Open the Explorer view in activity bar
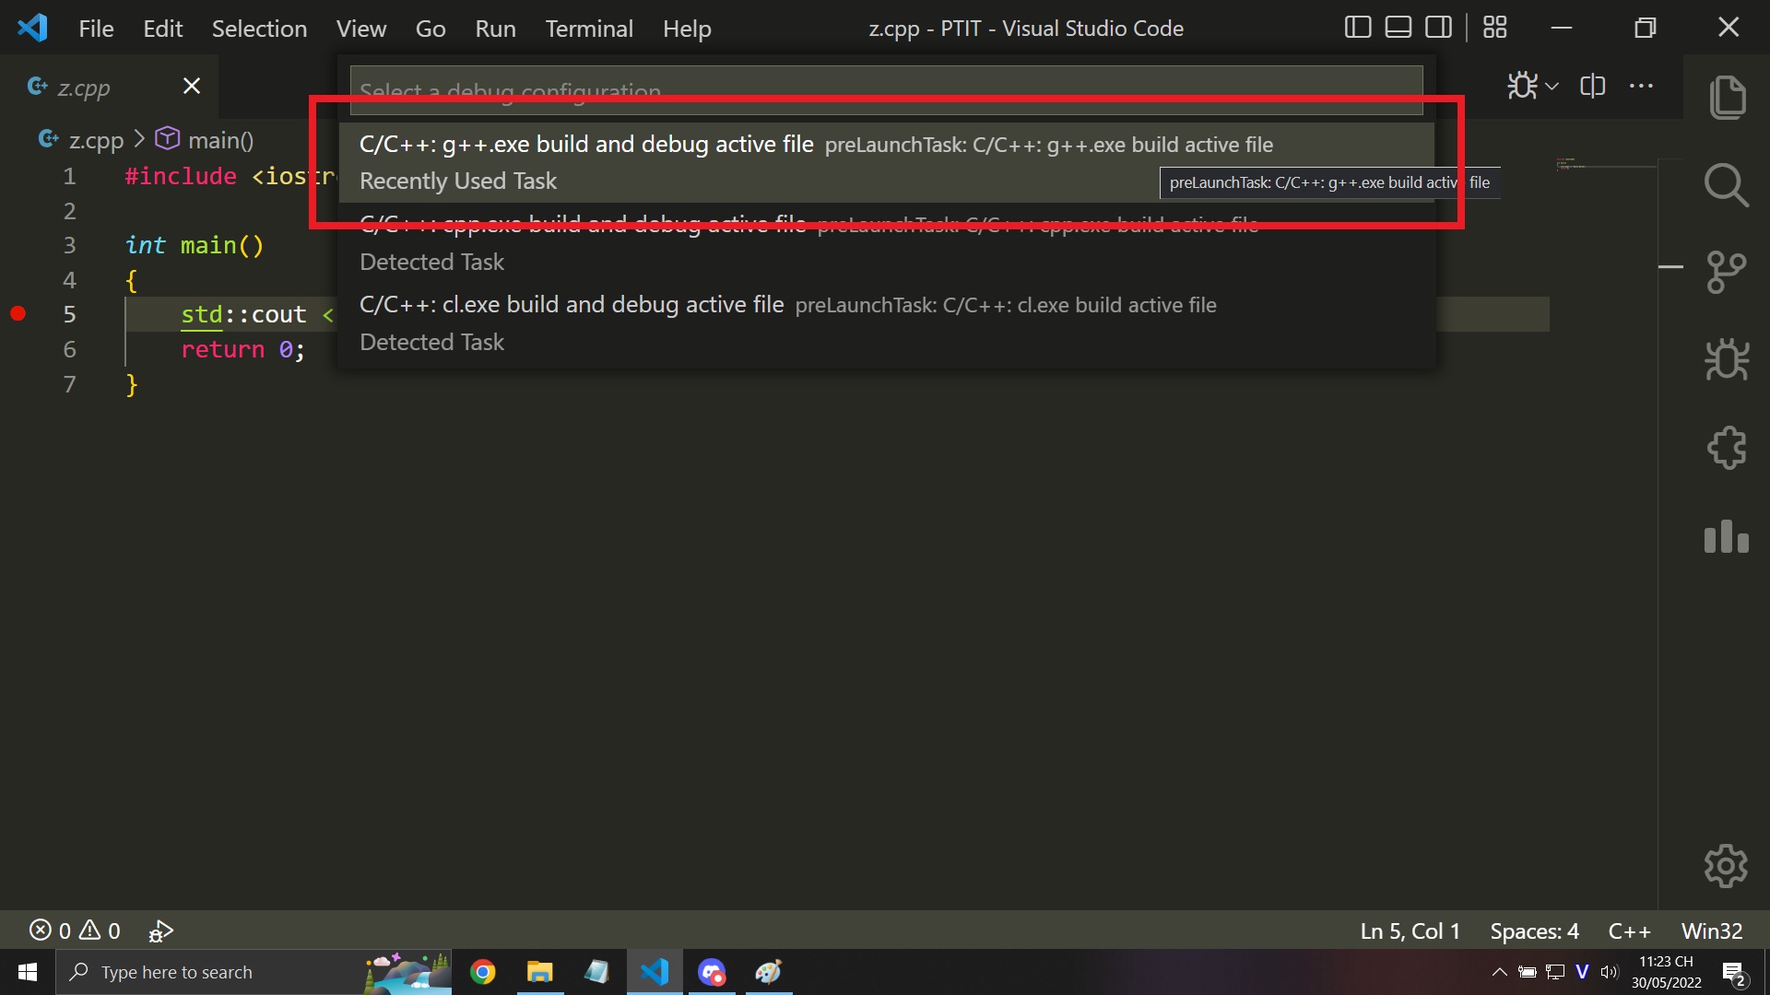Viewport: 1770px width, 995px height. (1727, 97)
